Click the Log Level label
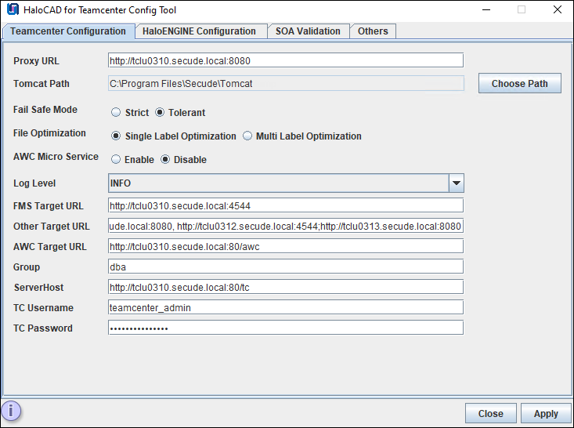 (x=34, y=183)
